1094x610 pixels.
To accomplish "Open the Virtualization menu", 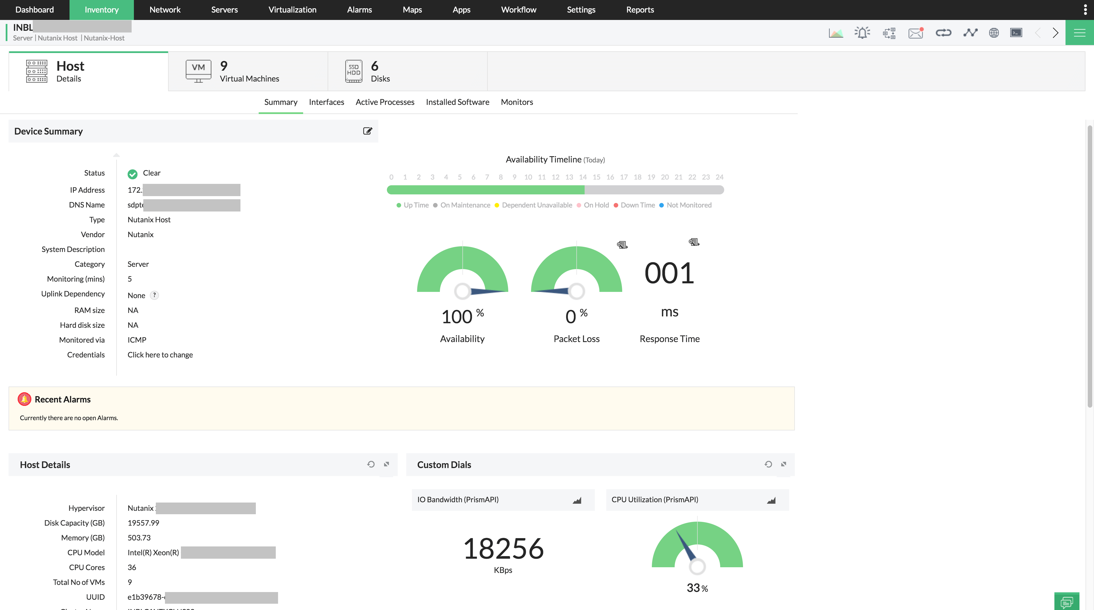I will (x=292, y=10).
